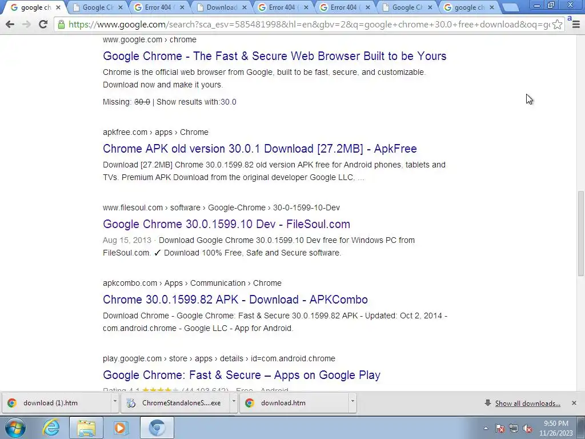
Task: Open the network status tray icon
Action: coord(514,428)
